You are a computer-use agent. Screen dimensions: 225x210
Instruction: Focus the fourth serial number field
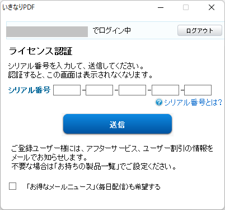165,90
